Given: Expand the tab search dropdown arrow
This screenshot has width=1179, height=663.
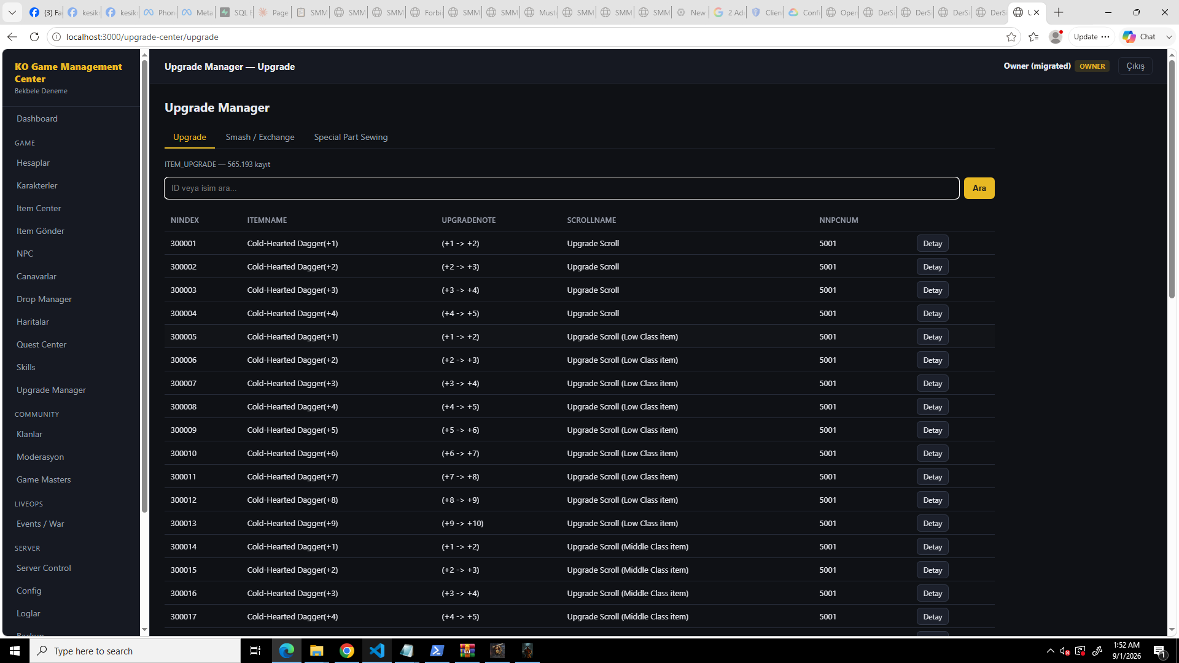Looking at the screenshot, I should pos(12,12).
